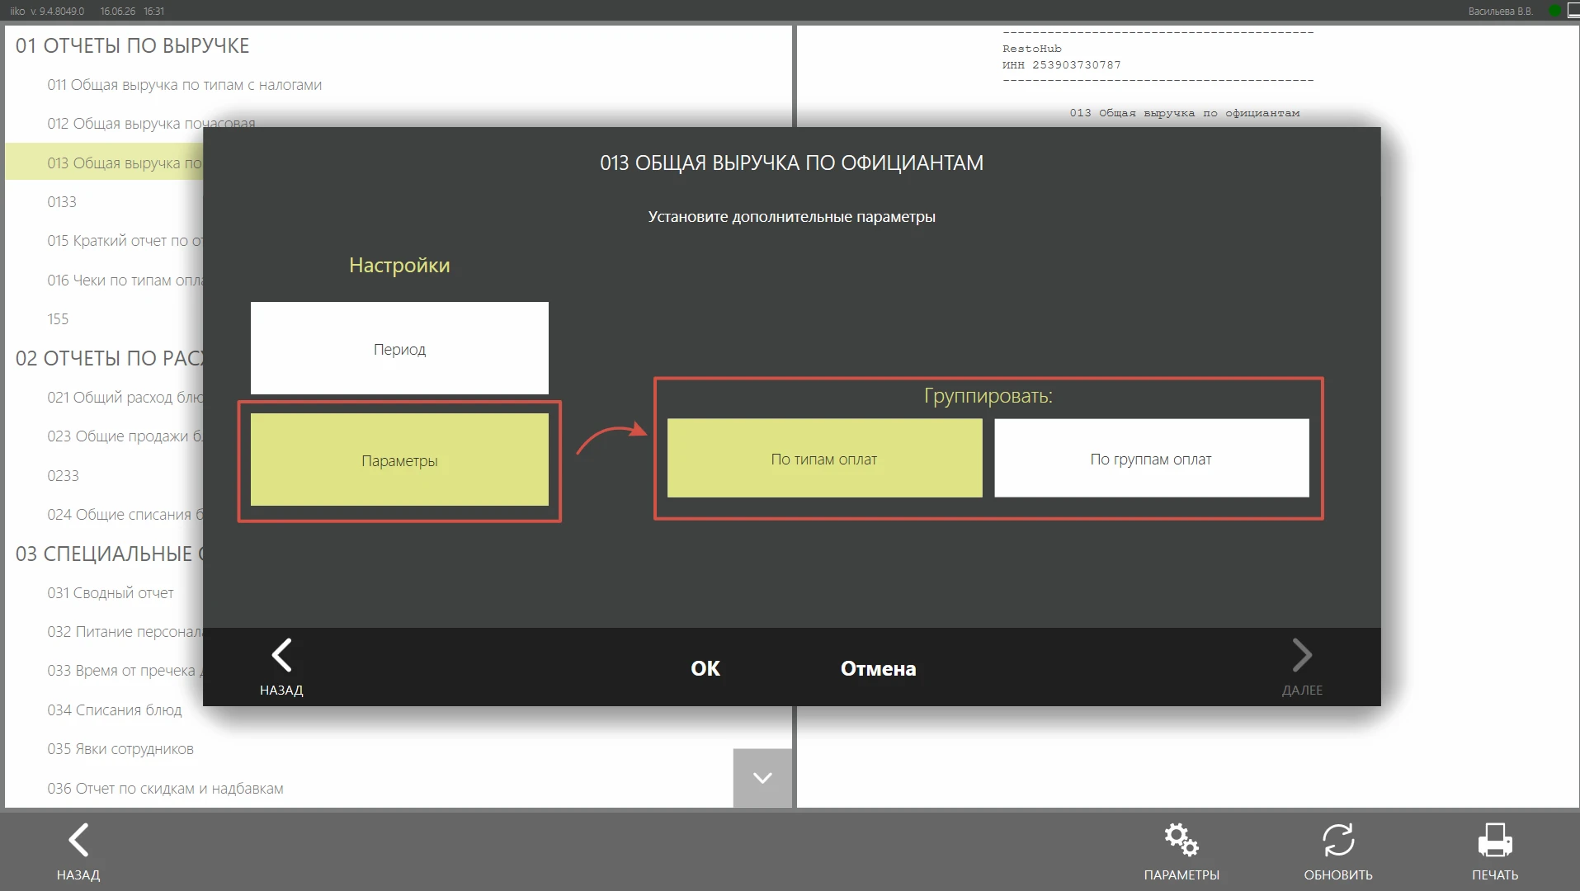Select report 035 Явки сотрудников

click(120, 749)
